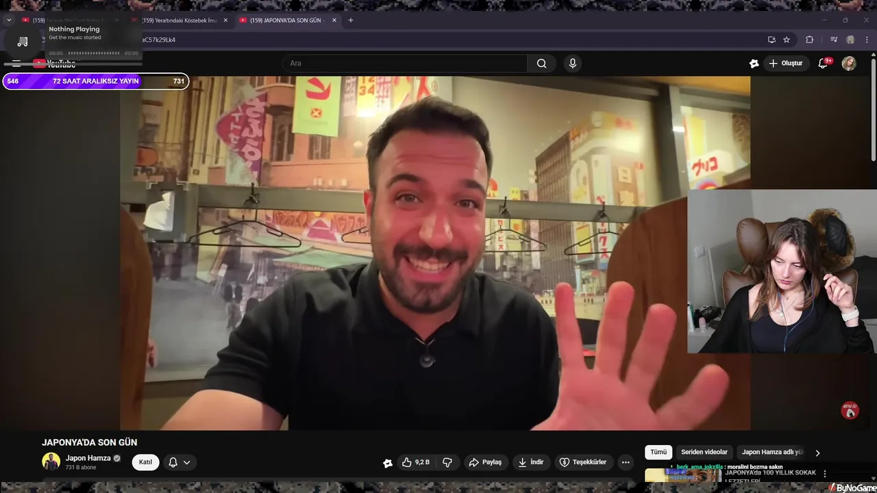877x493 pixels.
Task: Open the more actions ellipsis button
Action: [x=626, y=462]
